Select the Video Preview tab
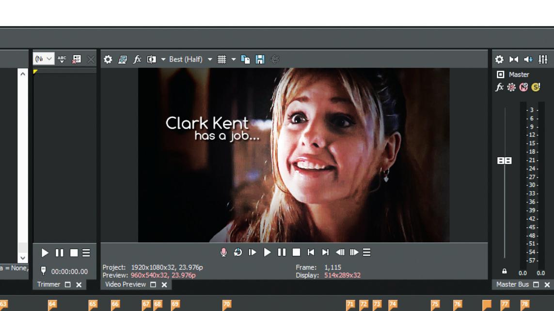 pyautogui.click(x=126, y=284)
